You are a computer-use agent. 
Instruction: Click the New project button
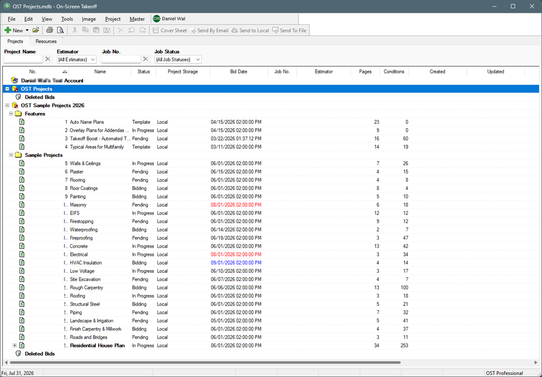14,31
